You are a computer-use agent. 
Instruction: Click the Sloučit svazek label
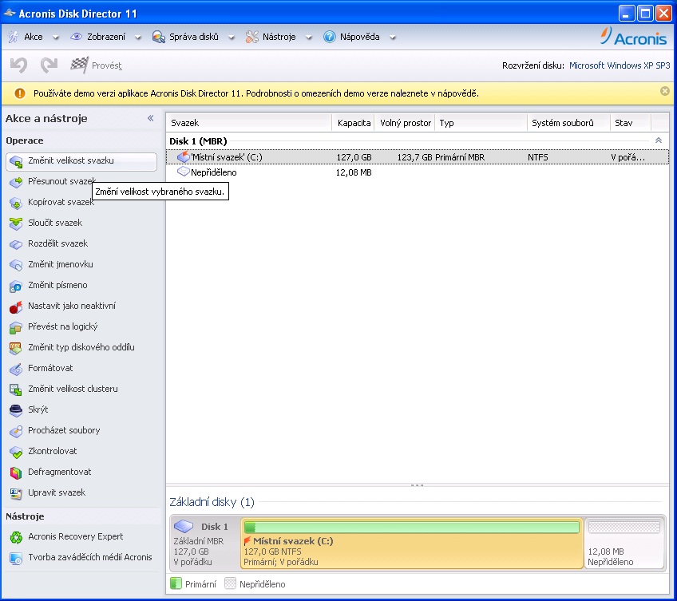click(55, 223)
